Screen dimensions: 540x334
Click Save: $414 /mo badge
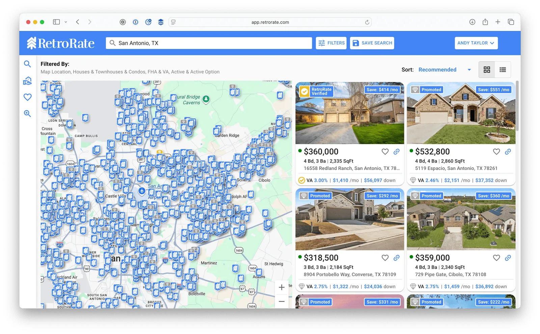[x=382, y=90]
